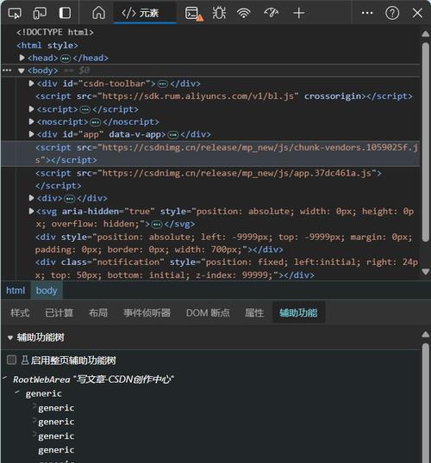Collapse the 辅助功能树 section

(x=10, y=337)
